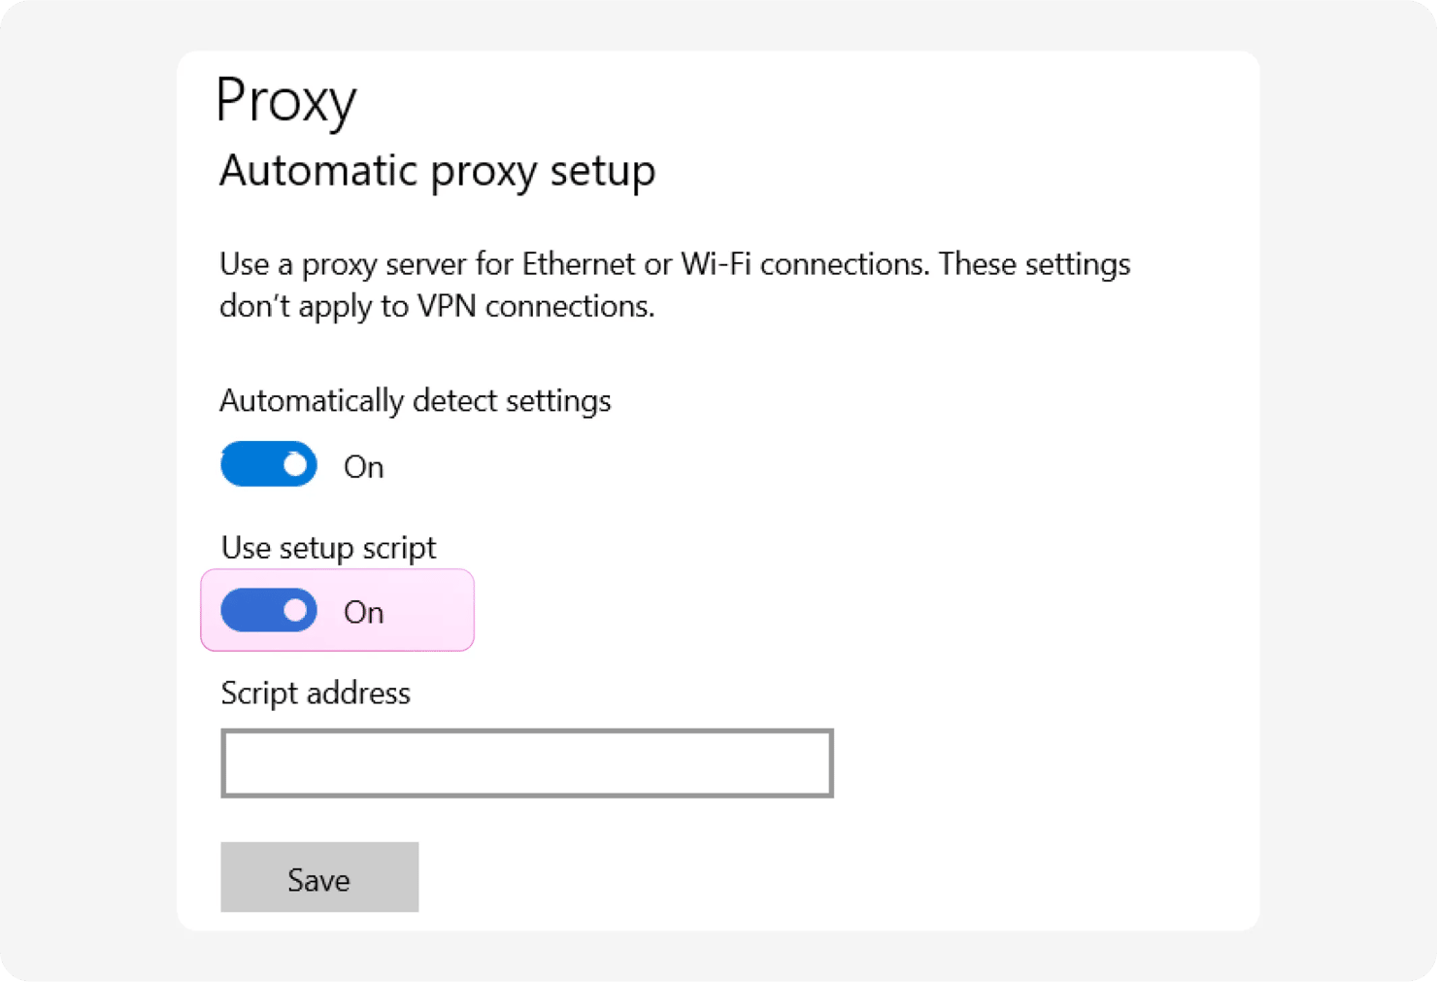
Task: Click On text beside Use setup script switch
Action: pyautogui.click(x=364, y=613)
